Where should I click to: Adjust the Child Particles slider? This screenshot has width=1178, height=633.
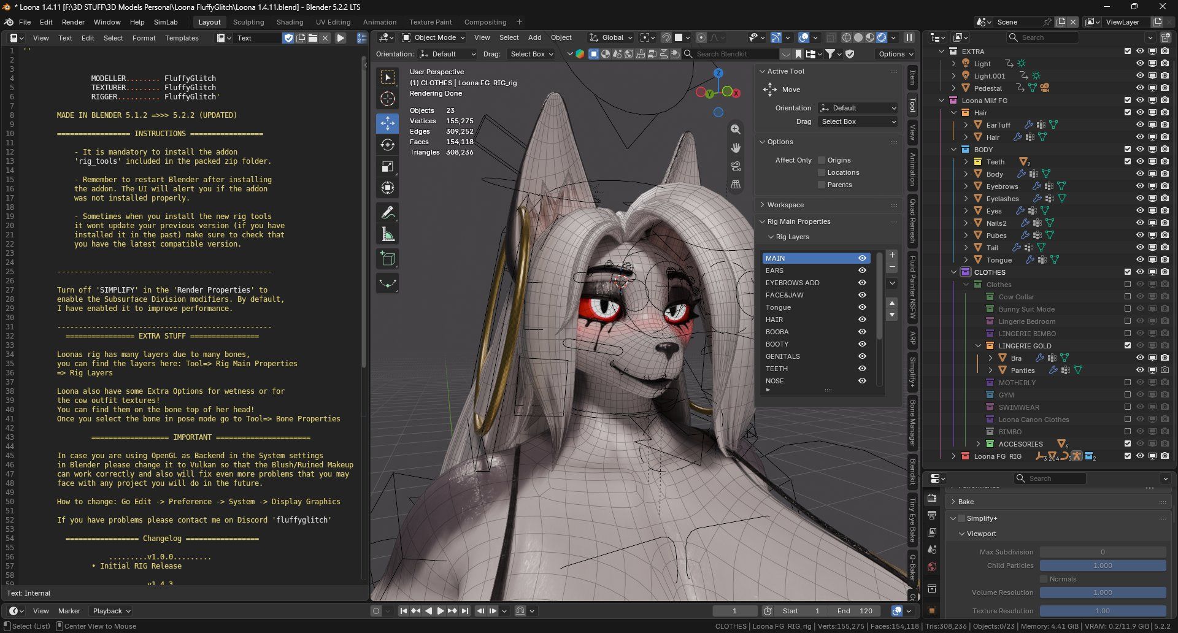(1103, 566)
